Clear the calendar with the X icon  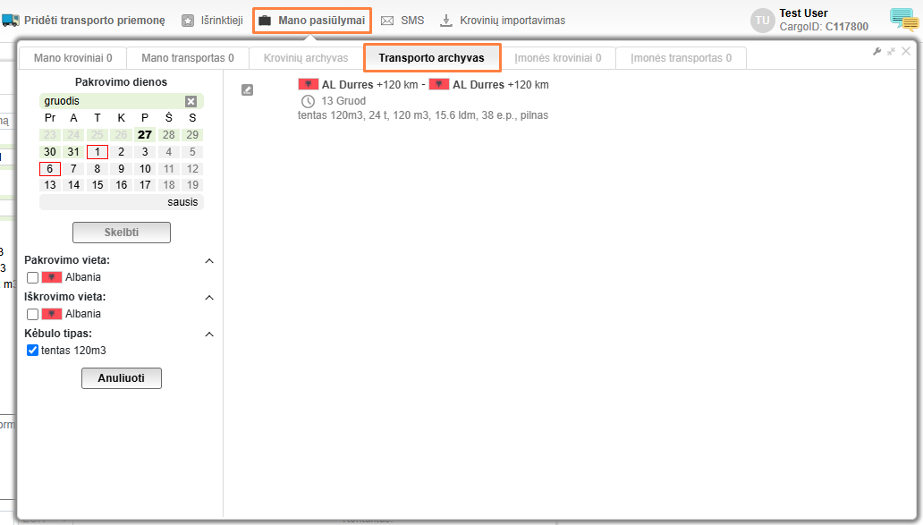point(191,102)
